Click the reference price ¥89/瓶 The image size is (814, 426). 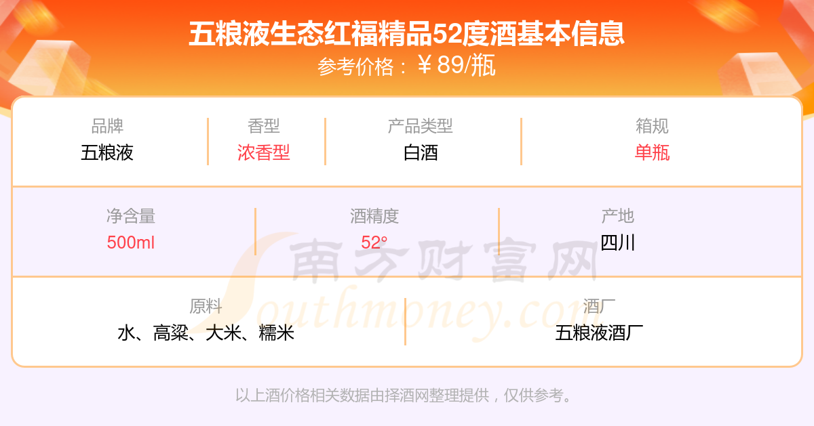point(457,66)
